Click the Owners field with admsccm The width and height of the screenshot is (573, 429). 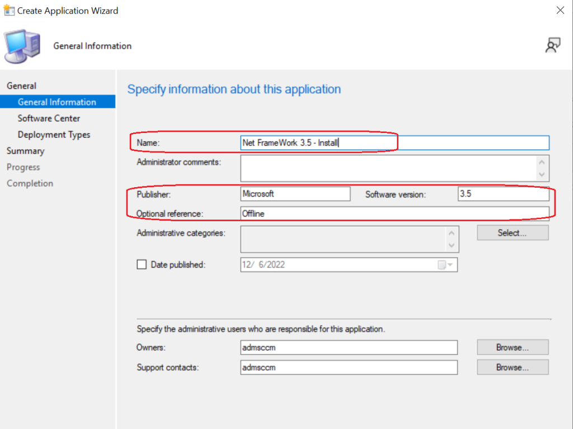349,347
